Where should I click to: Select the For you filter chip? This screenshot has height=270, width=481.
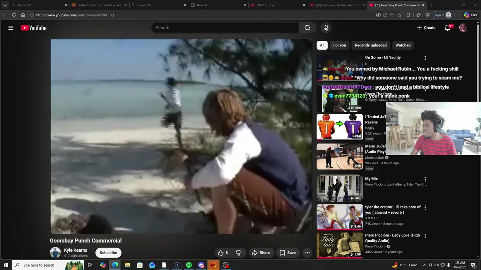[x=339, y=45]
